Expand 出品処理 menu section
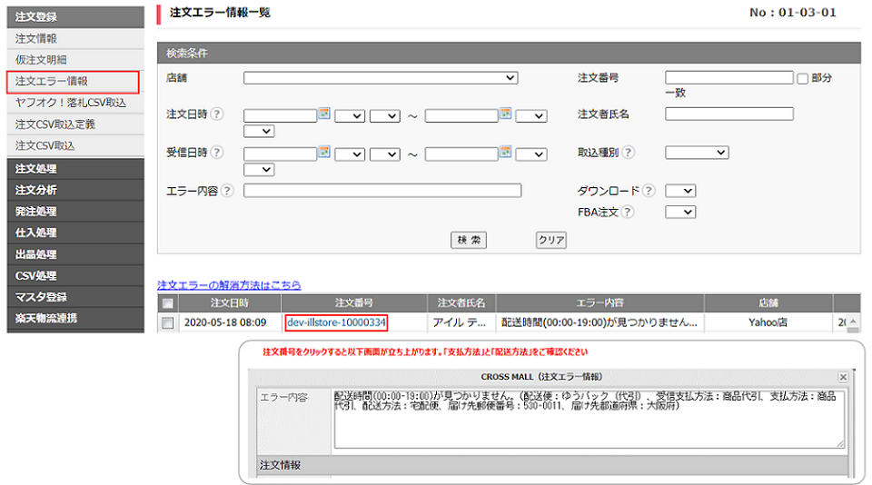The width and height of the screenshot is (872, 485). coord(75,254)
